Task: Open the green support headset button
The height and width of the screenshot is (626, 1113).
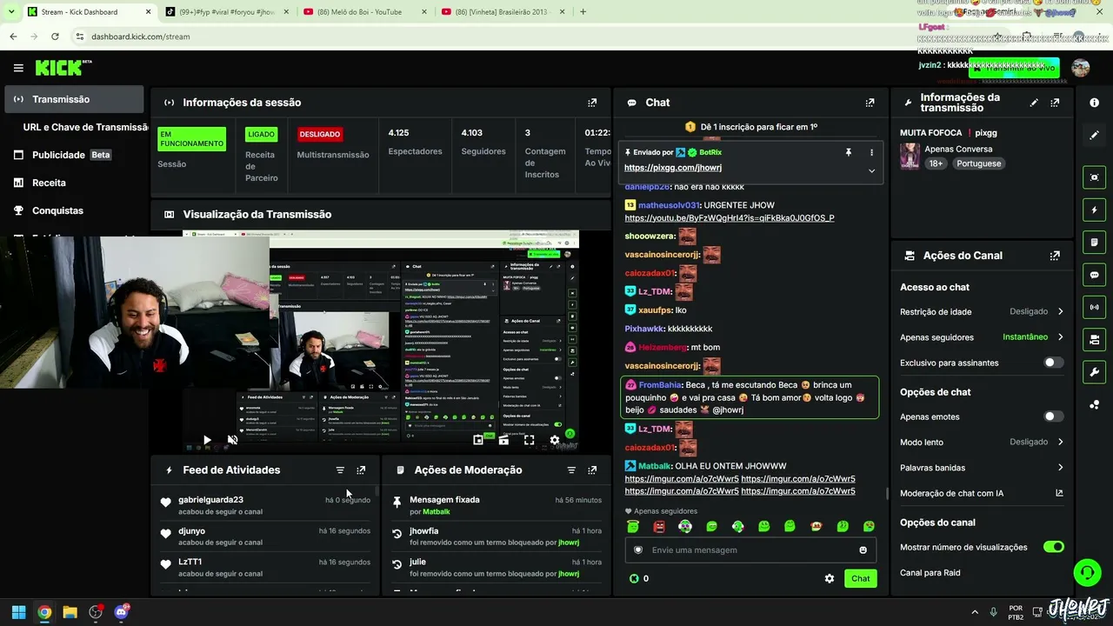Action: click(1087, 572)
